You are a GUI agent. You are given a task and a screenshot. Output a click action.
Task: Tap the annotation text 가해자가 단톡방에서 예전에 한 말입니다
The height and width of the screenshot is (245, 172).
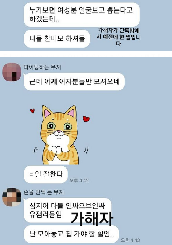click(x=118, y=37)
